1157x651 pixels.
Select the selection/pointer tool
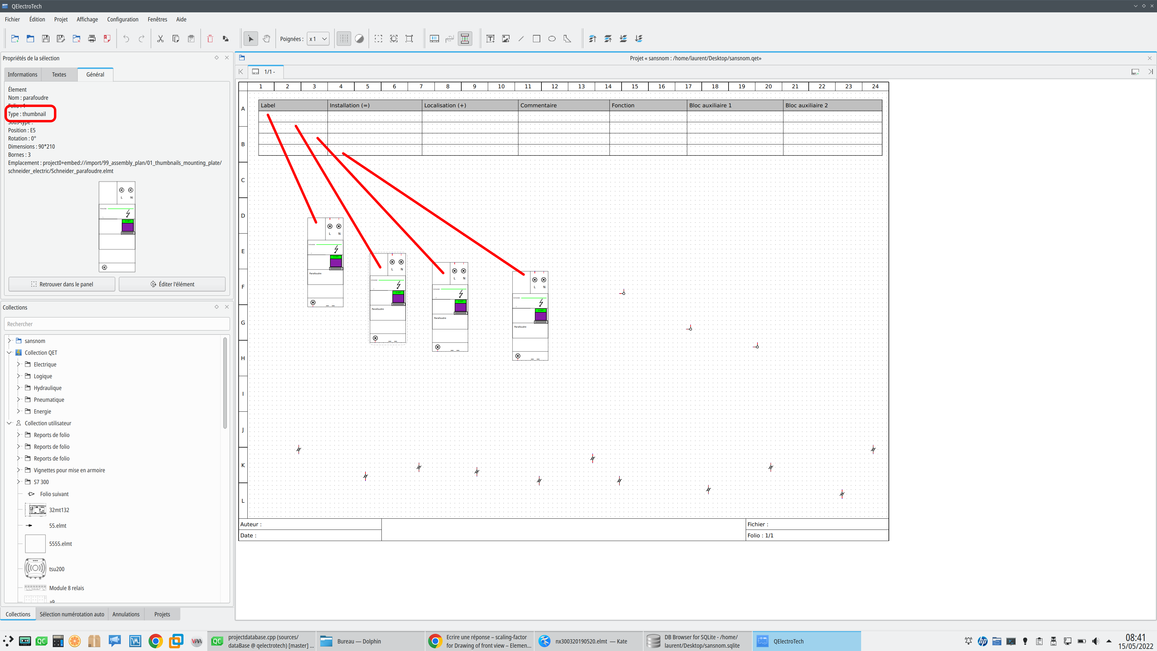[250, 38]
